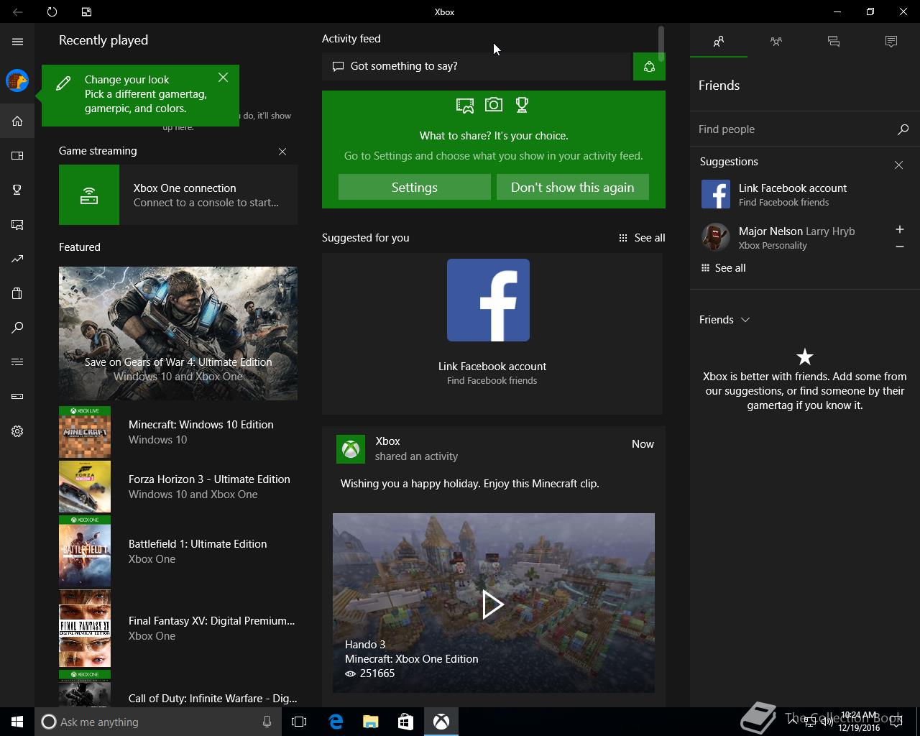Open Achievements trophy in the sidebar
The height and width of the screenshot is (736, 920).
(x=17, y=190)
